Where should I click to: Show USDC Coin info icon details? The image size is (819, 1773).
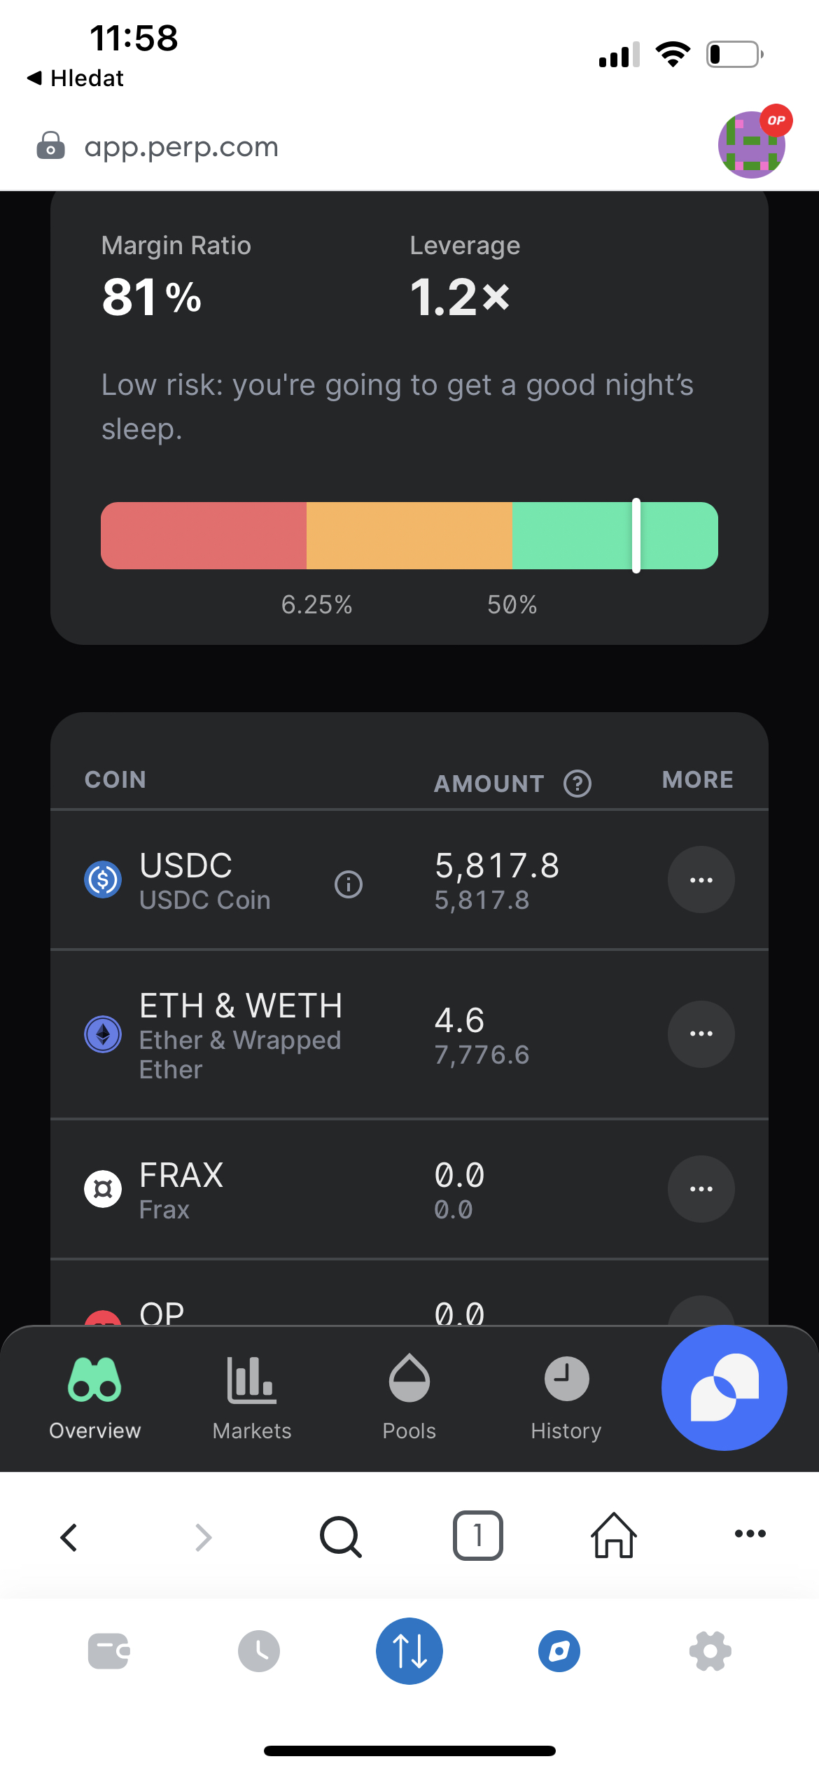click(349, 884)
